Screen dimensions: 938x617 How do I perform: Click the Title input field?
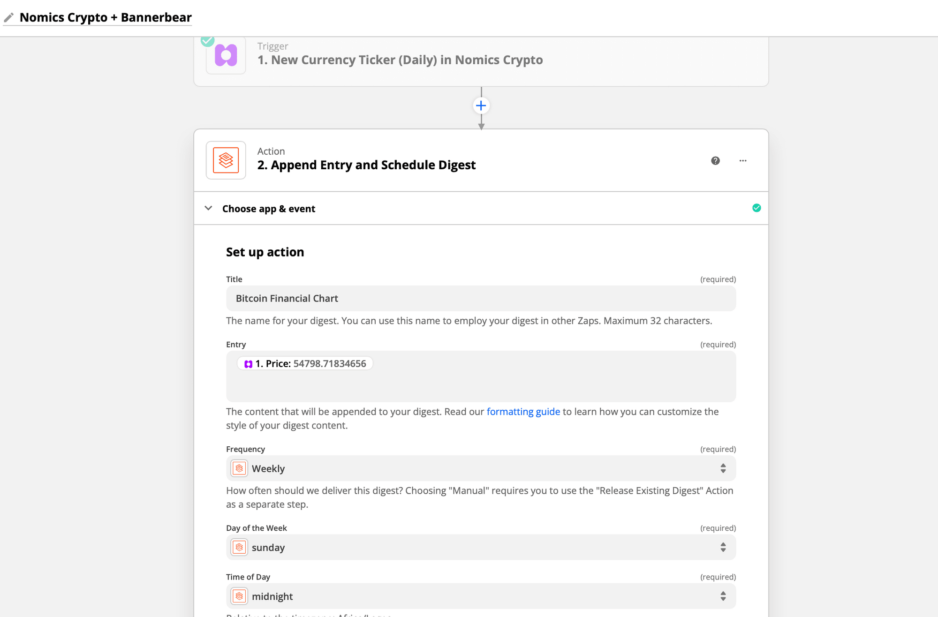tap(481, 299)
